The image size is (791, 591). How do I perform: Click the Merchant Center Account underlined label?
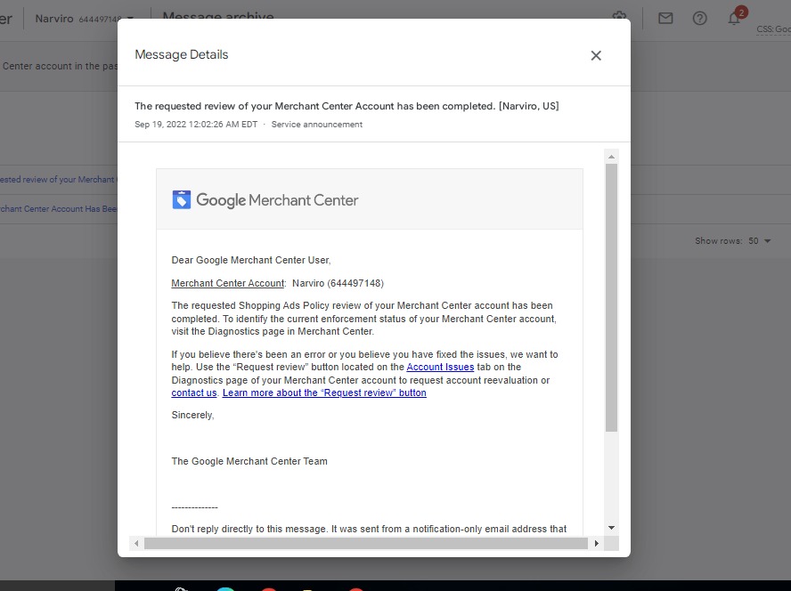(227, 283)
